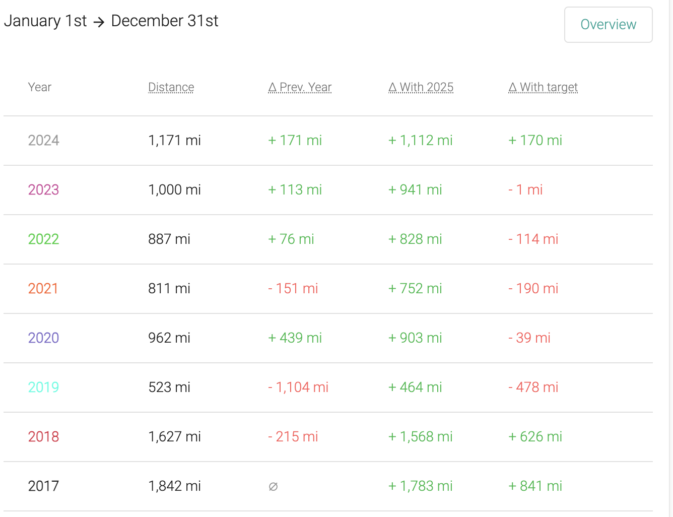
Task: Select the green 2022 year label
Action: [x=43, y=239]
